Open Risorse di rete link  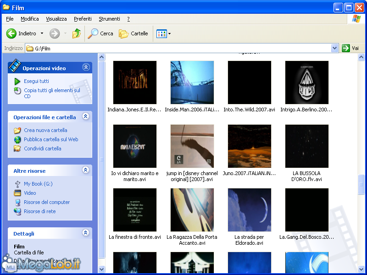coord(40,211)
